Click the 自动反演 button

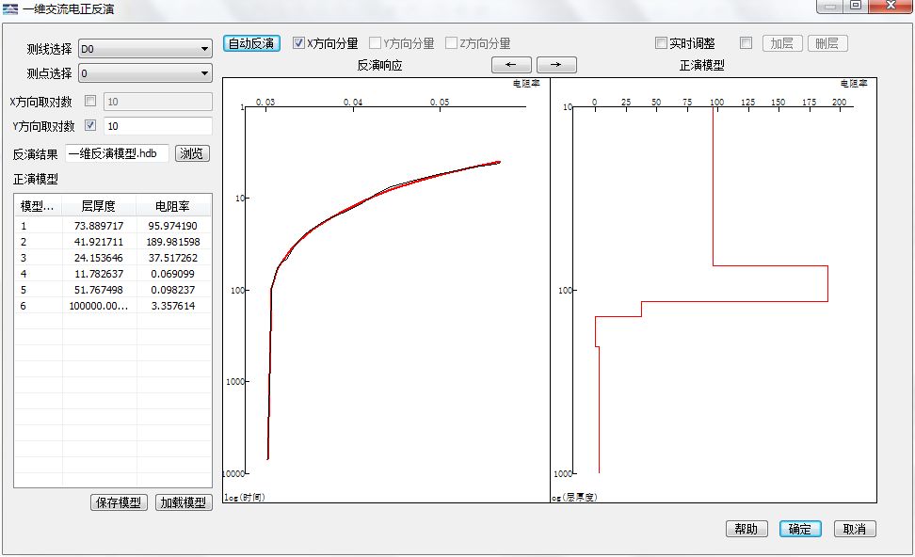(x=251, y=43)
